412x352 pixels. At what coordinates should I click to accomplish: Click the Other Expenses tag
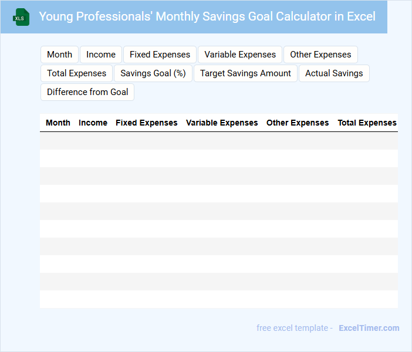pos(320,55)
